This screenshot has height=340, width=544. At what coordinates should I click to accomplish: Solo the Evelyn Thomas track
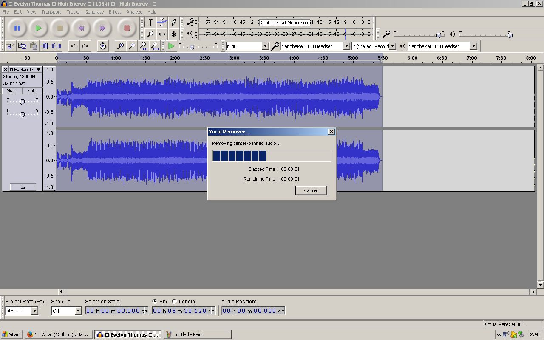click(32, 91)
